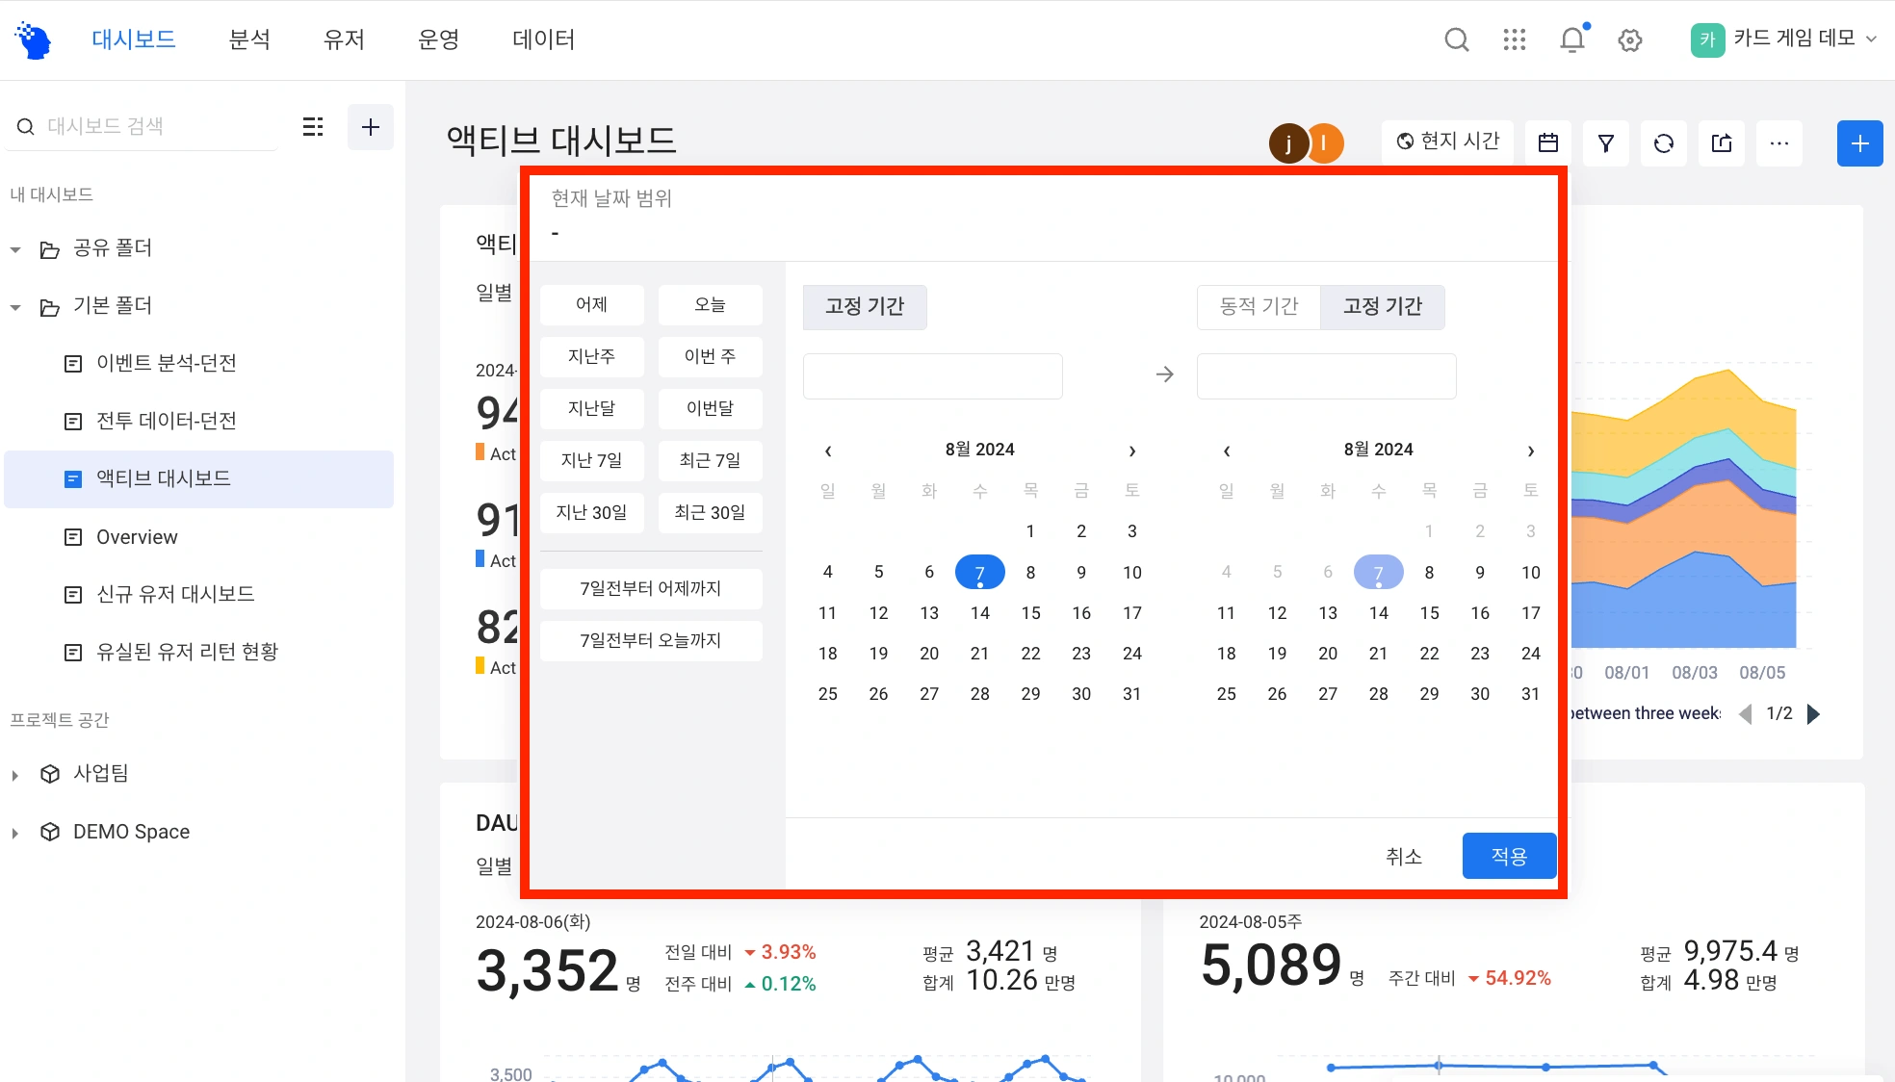Click the blue head logo icon

(34, 40)
